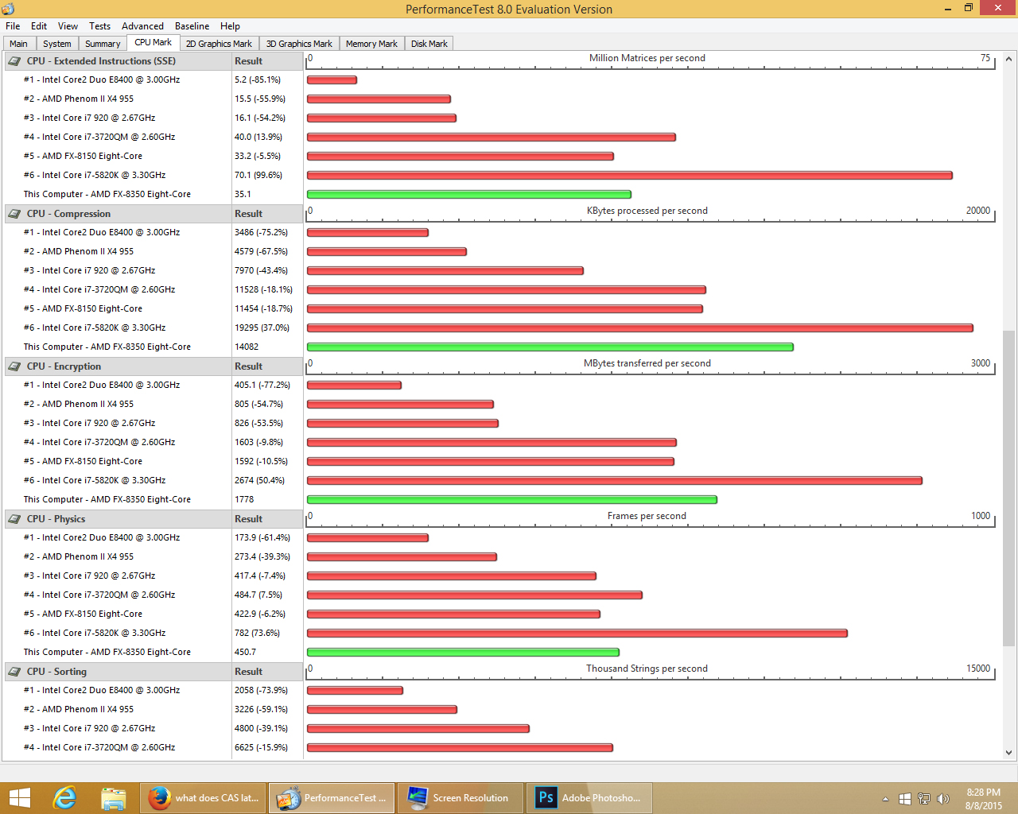Switch to the Main tab
Viewport: 1018px width, 814px height.
(x=19, y=44)
